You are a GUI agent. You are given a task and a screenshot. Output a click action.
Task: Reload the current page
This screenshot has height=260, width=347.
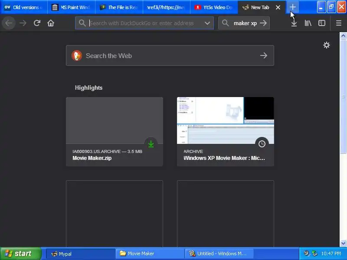[x=37, y=23]
